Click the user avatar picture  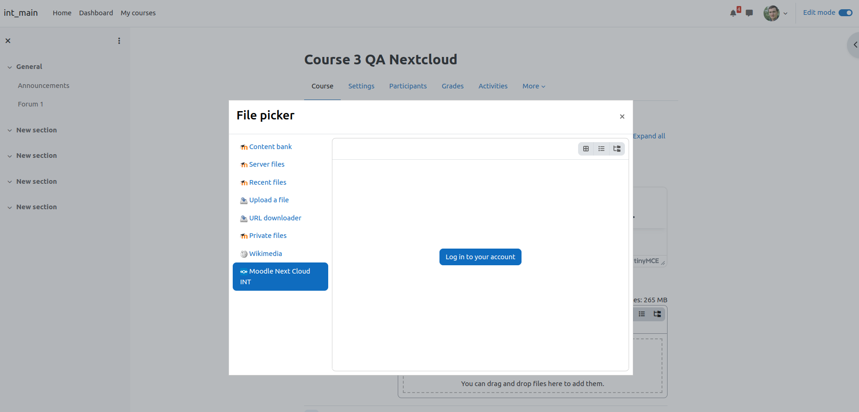771,13
